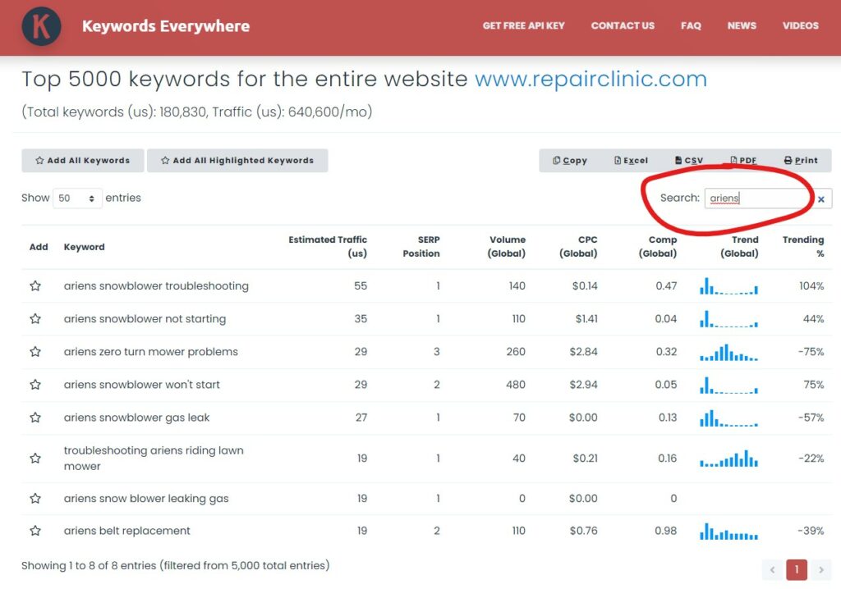Star the ariens zero turn mower problems keyword
This screenshot has width=841, height=589.
(x=35, y=352)
